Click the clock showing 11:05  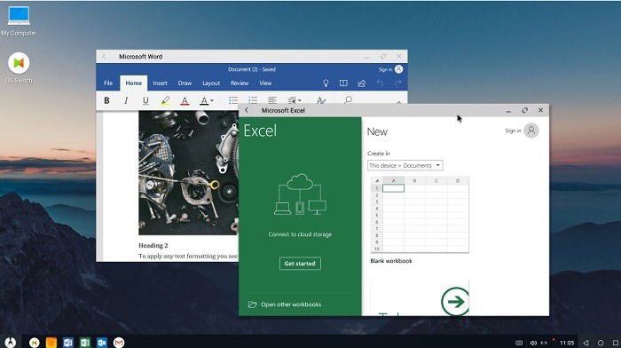pyautogui.click(x=567, y=343)
